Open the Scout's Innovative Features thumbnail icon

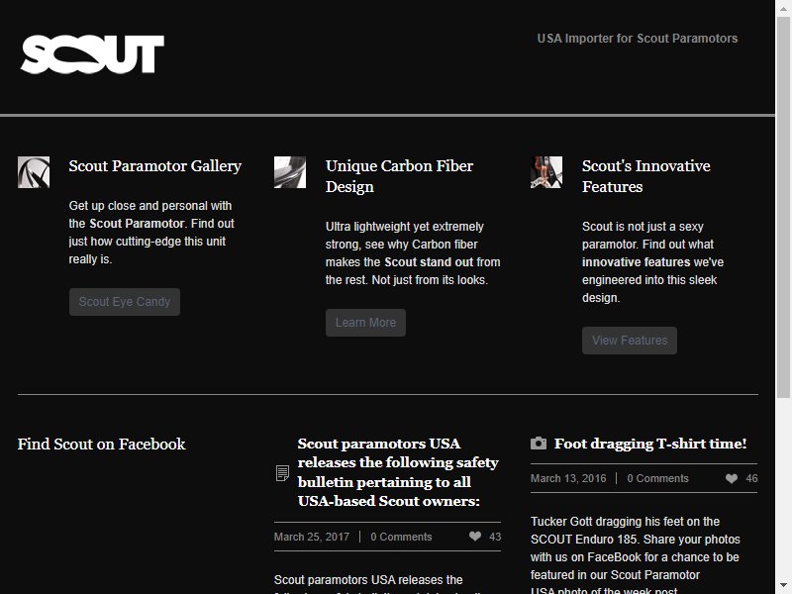[546, 172]
